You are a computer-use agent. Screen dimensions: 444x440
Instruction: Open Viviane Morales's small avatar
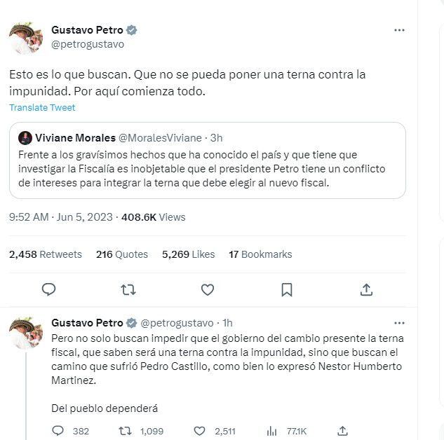[25, 137]
